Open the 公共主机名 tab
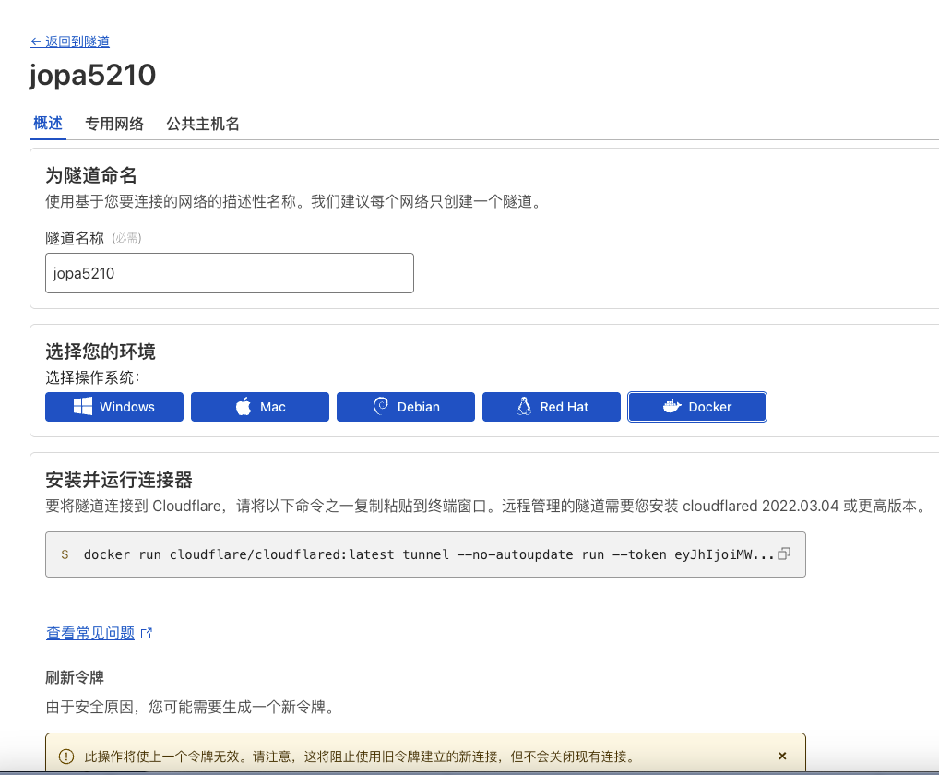The height and width of the screenshot is (775, 939). (203, 124)
